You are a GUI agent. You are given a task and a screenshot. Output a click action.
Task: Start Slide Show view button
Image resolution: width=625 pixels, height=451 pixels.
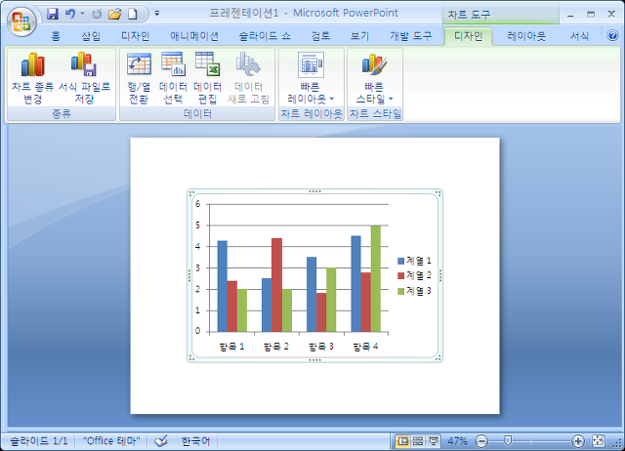coord(434,441)
